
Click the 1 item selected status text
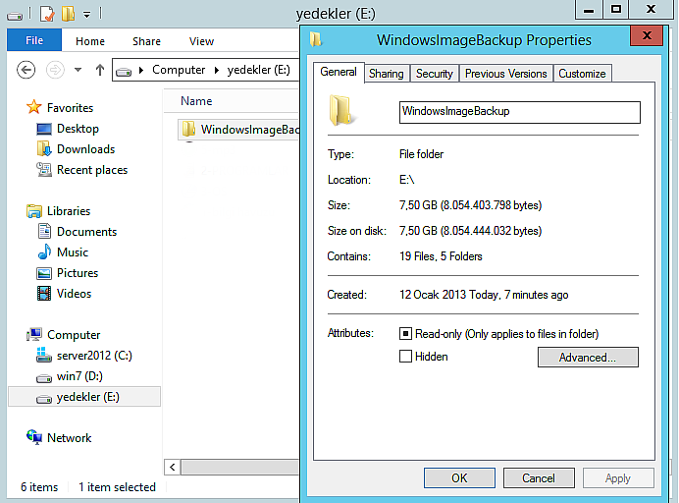point(117,487)
